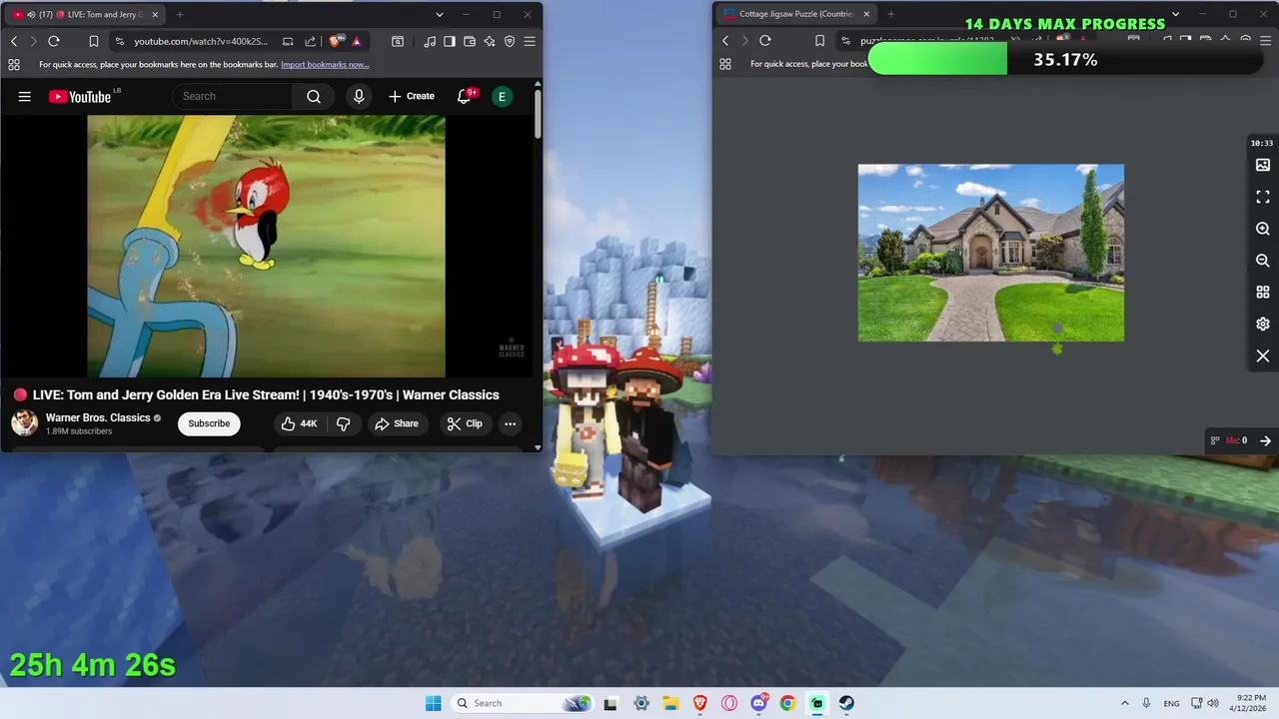
Task: Open a new tab in puzzle window
Action: point(891,14)
